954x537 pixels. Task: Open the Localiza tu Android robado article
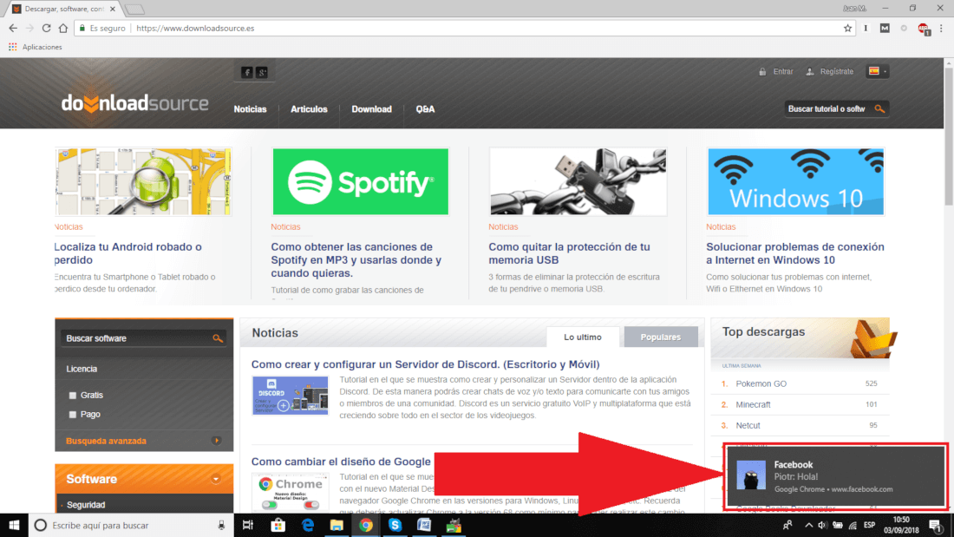point(127,253)
